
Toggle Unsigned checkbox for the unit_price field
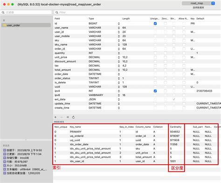155,57
